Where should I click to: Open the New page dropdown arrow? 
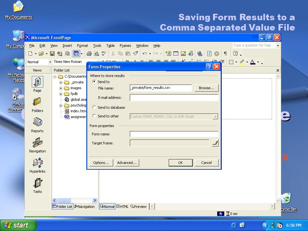[x=36, y=54]
